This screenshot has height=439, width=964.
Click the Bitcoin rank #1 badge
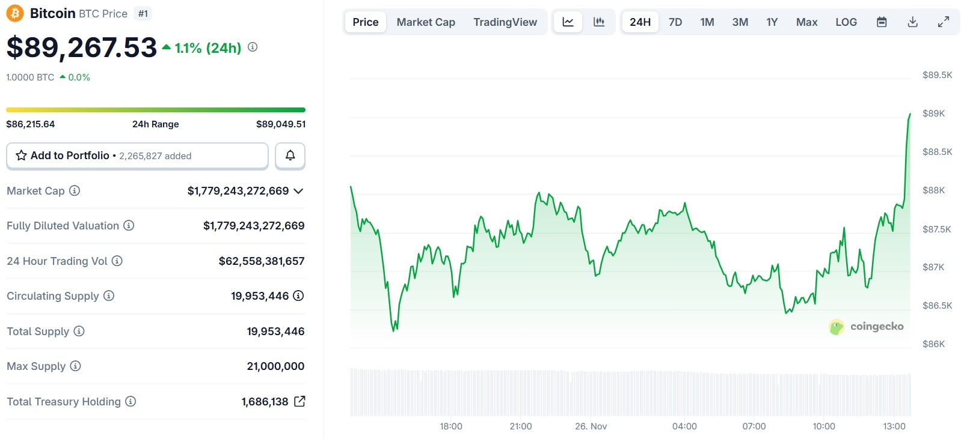coord(143,14)
